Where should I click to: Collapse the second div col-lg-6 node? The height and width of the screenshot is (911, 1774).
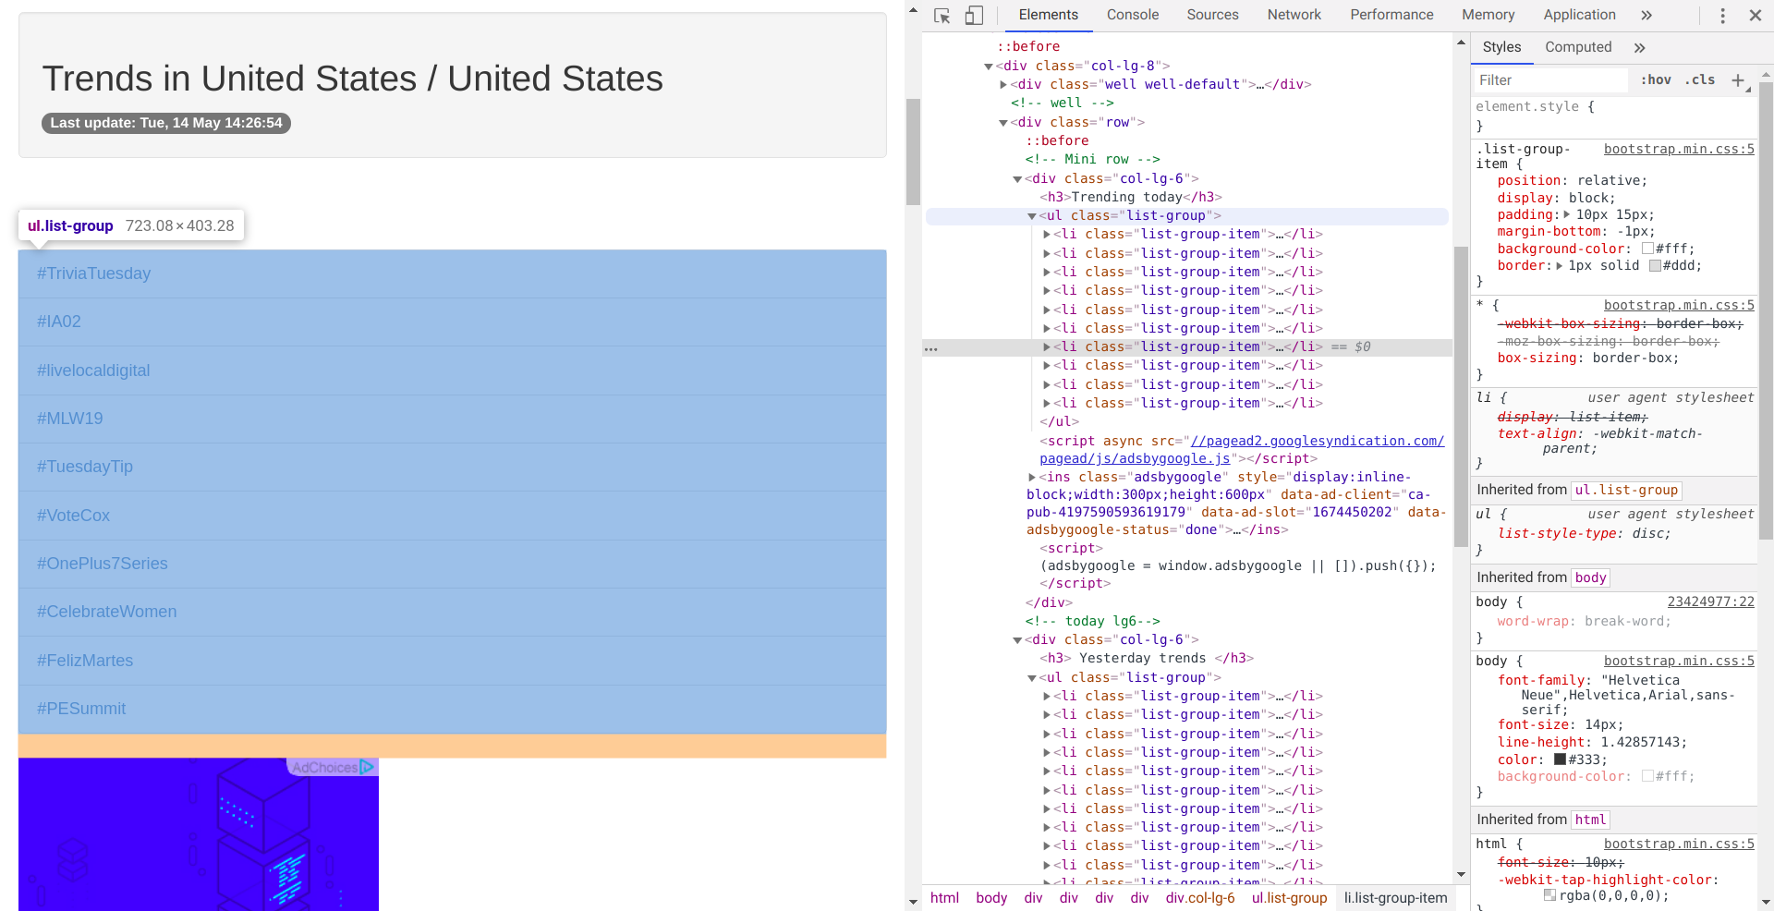click(1017, 640)
